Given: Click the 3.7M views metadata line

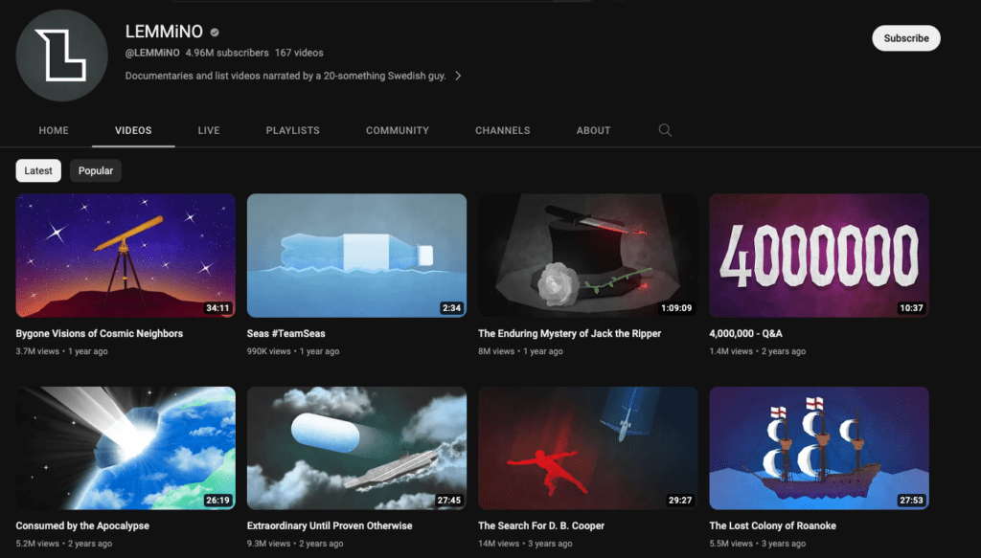Looking at the screenshot, I should [61, 351].
